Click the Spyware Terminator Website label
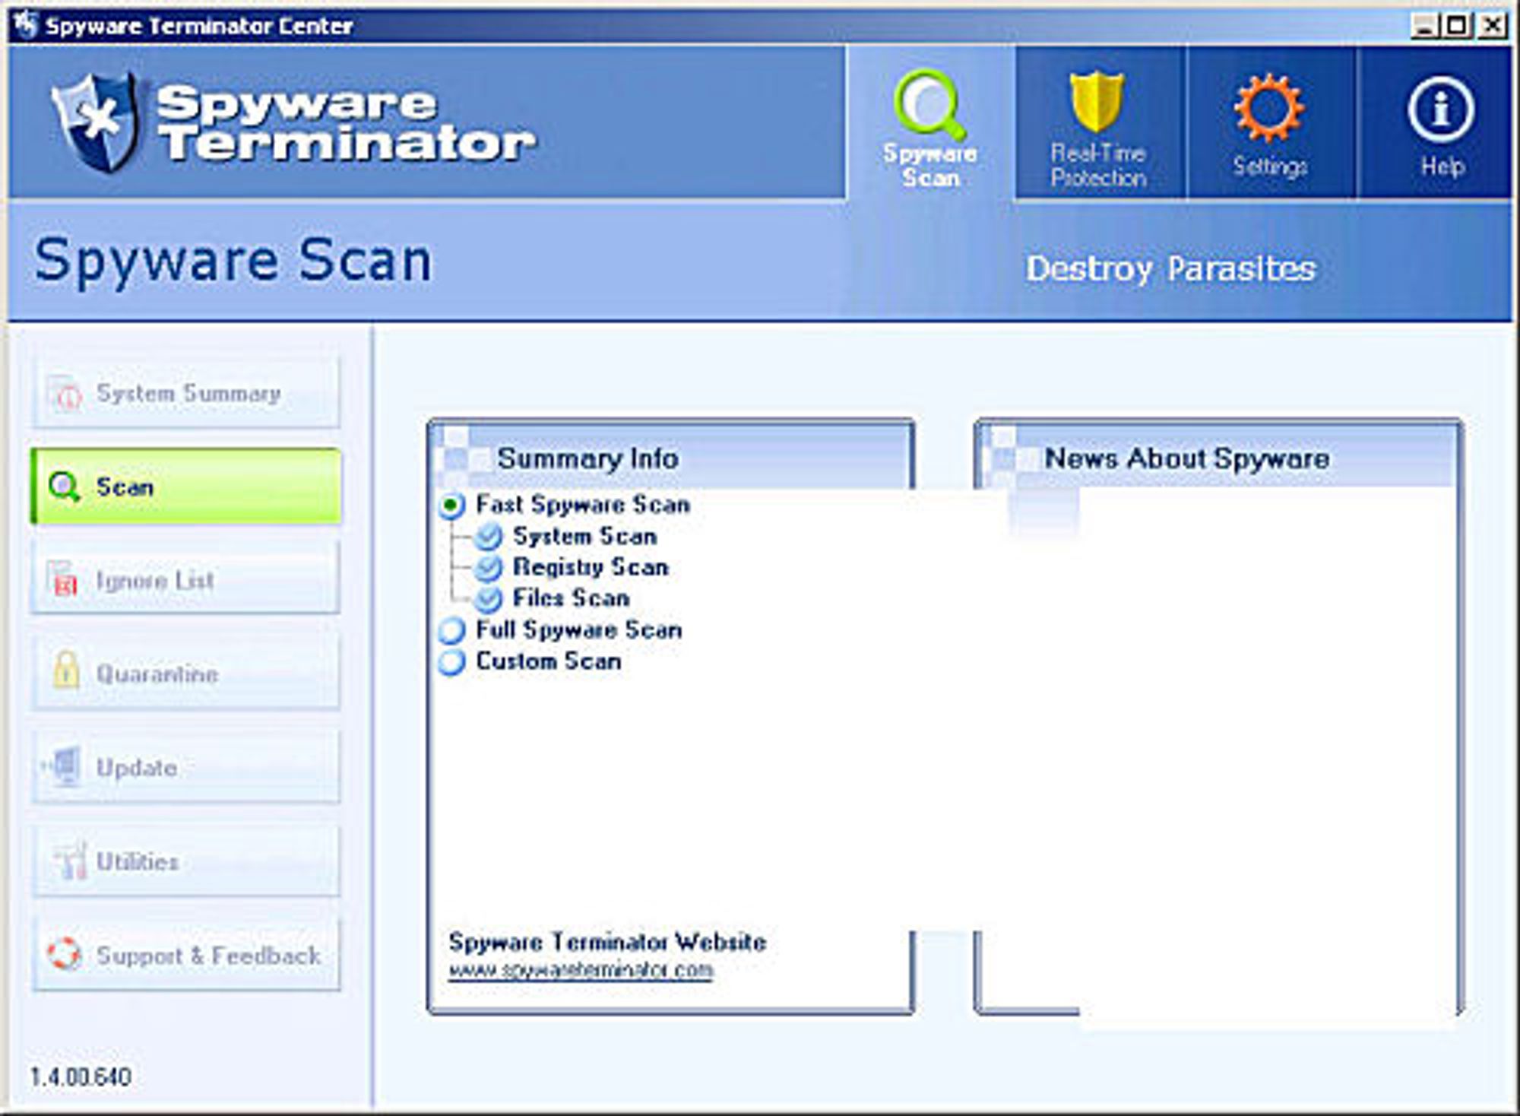The width and height of the screenshot is (1520, 1116). (x=607, y=942)
